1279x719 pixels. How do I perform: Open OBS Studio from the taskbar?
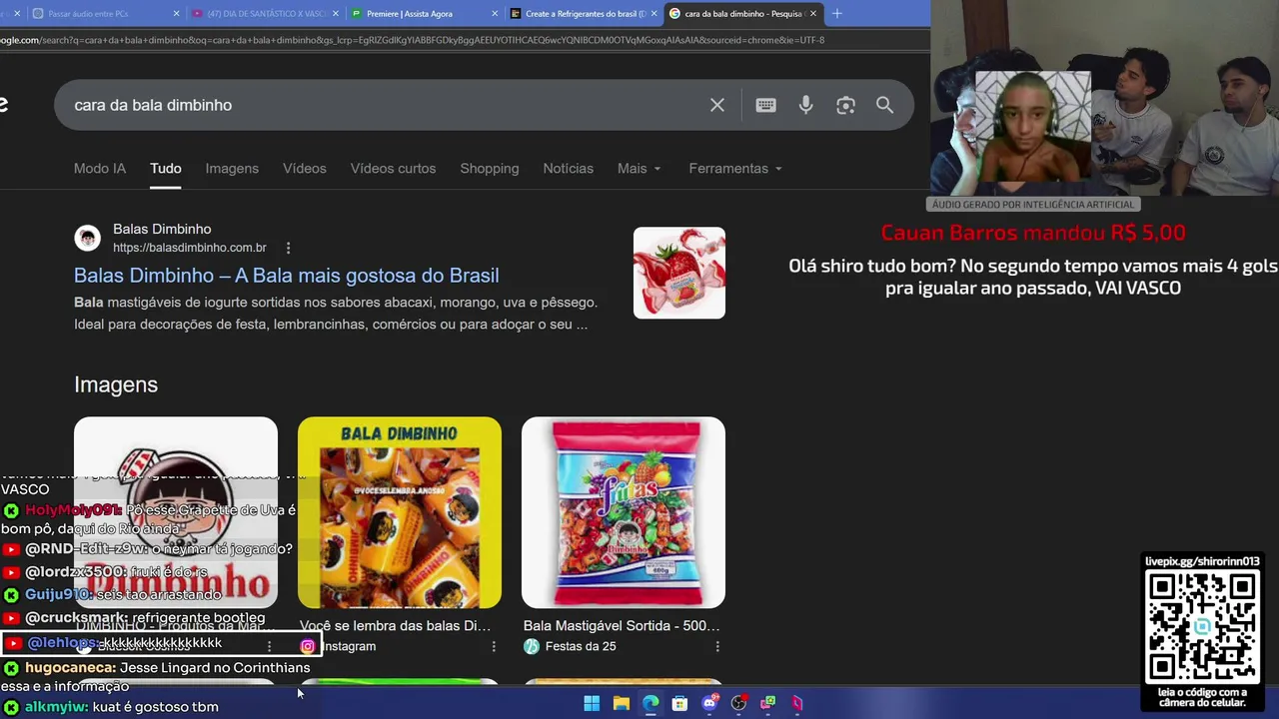click(738, 703)
